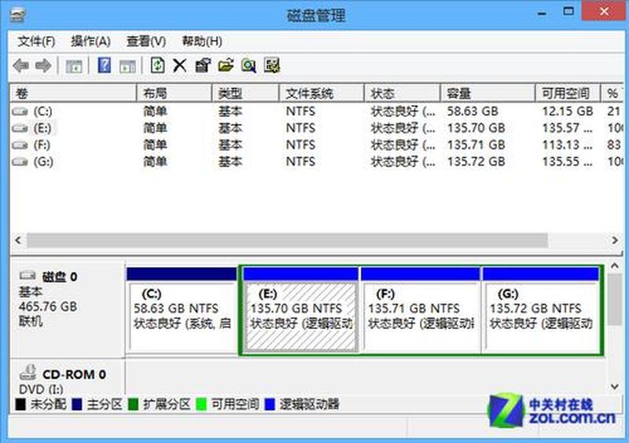
Task: Click the disk pane up scroll arrow
Action: [x=615, y=265]
